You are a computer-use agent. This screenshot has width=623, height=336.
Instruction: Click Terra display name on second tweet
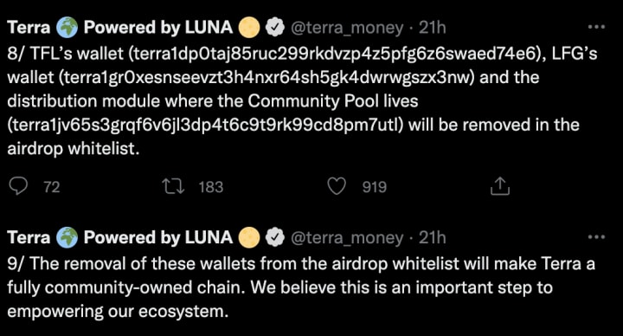point(29,237)
